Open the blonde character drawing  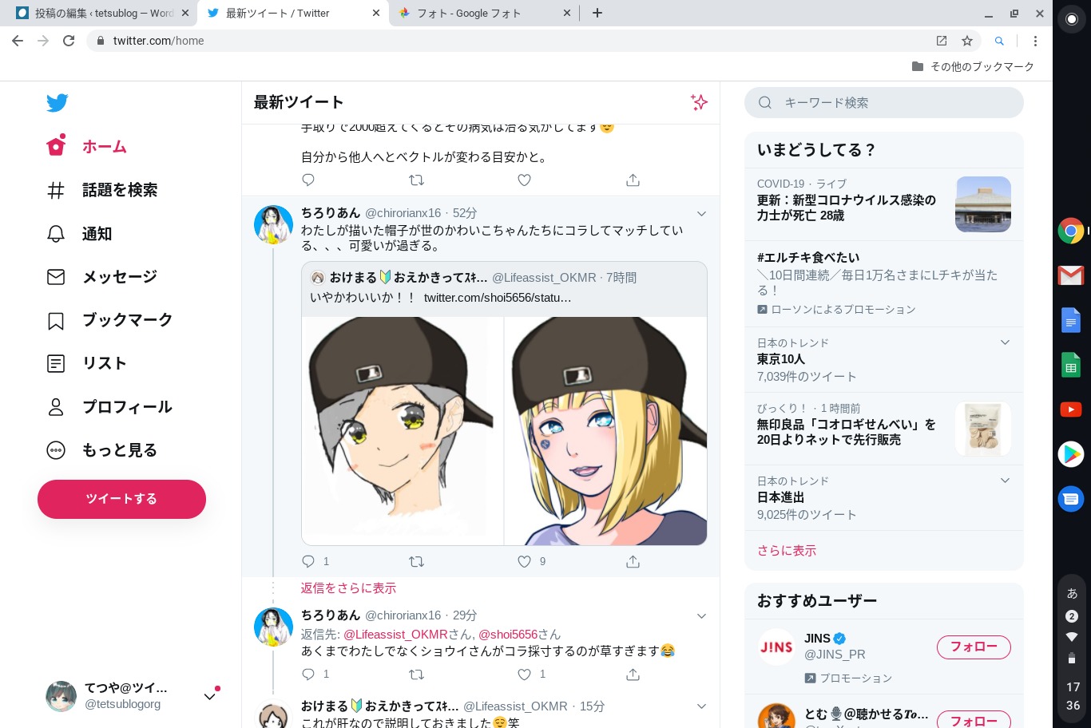(606, 431)
